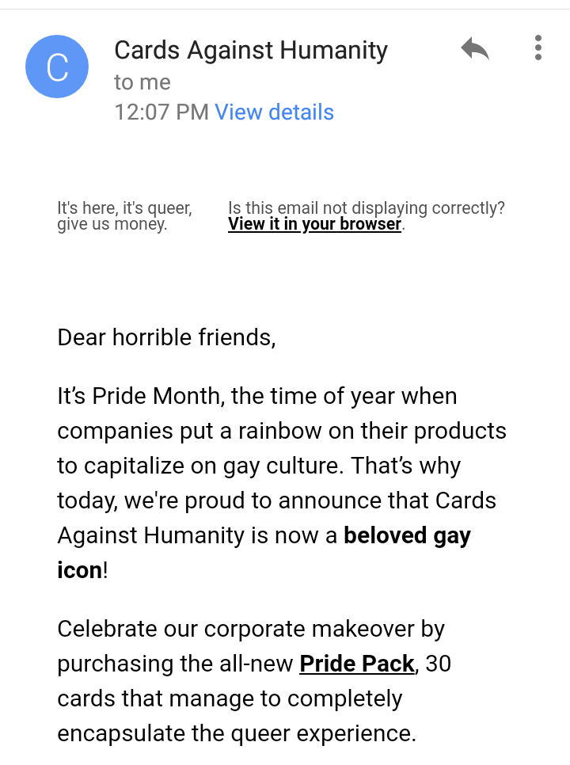This screenshot has width=570, height=765.
Task: Click "Is this email not displaying correctly?" text
Action: click(366, 208)
